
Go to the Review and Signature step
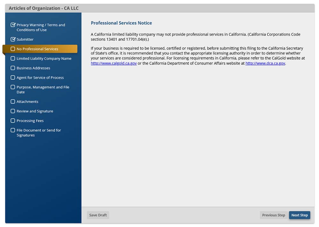click(35, 111)
